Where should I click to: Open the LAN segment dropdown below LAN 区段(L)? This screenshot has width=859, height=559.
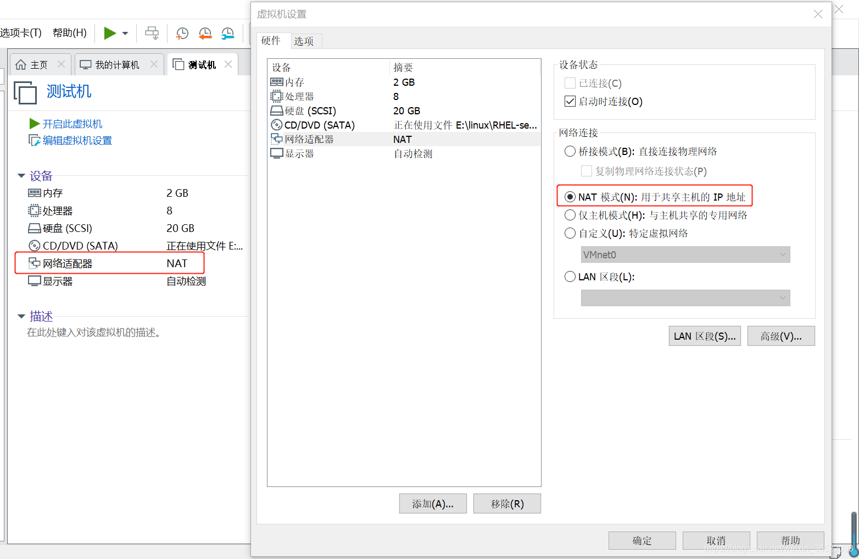tap(685, 298)
